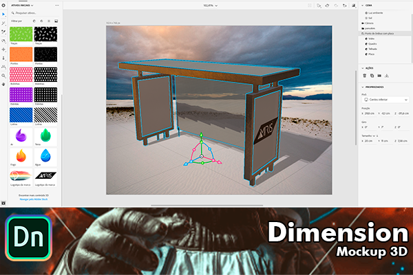Select Ponto de ônibus com placa item
The height and width of the screenshot is (275, 413).
tap(385, 34)
